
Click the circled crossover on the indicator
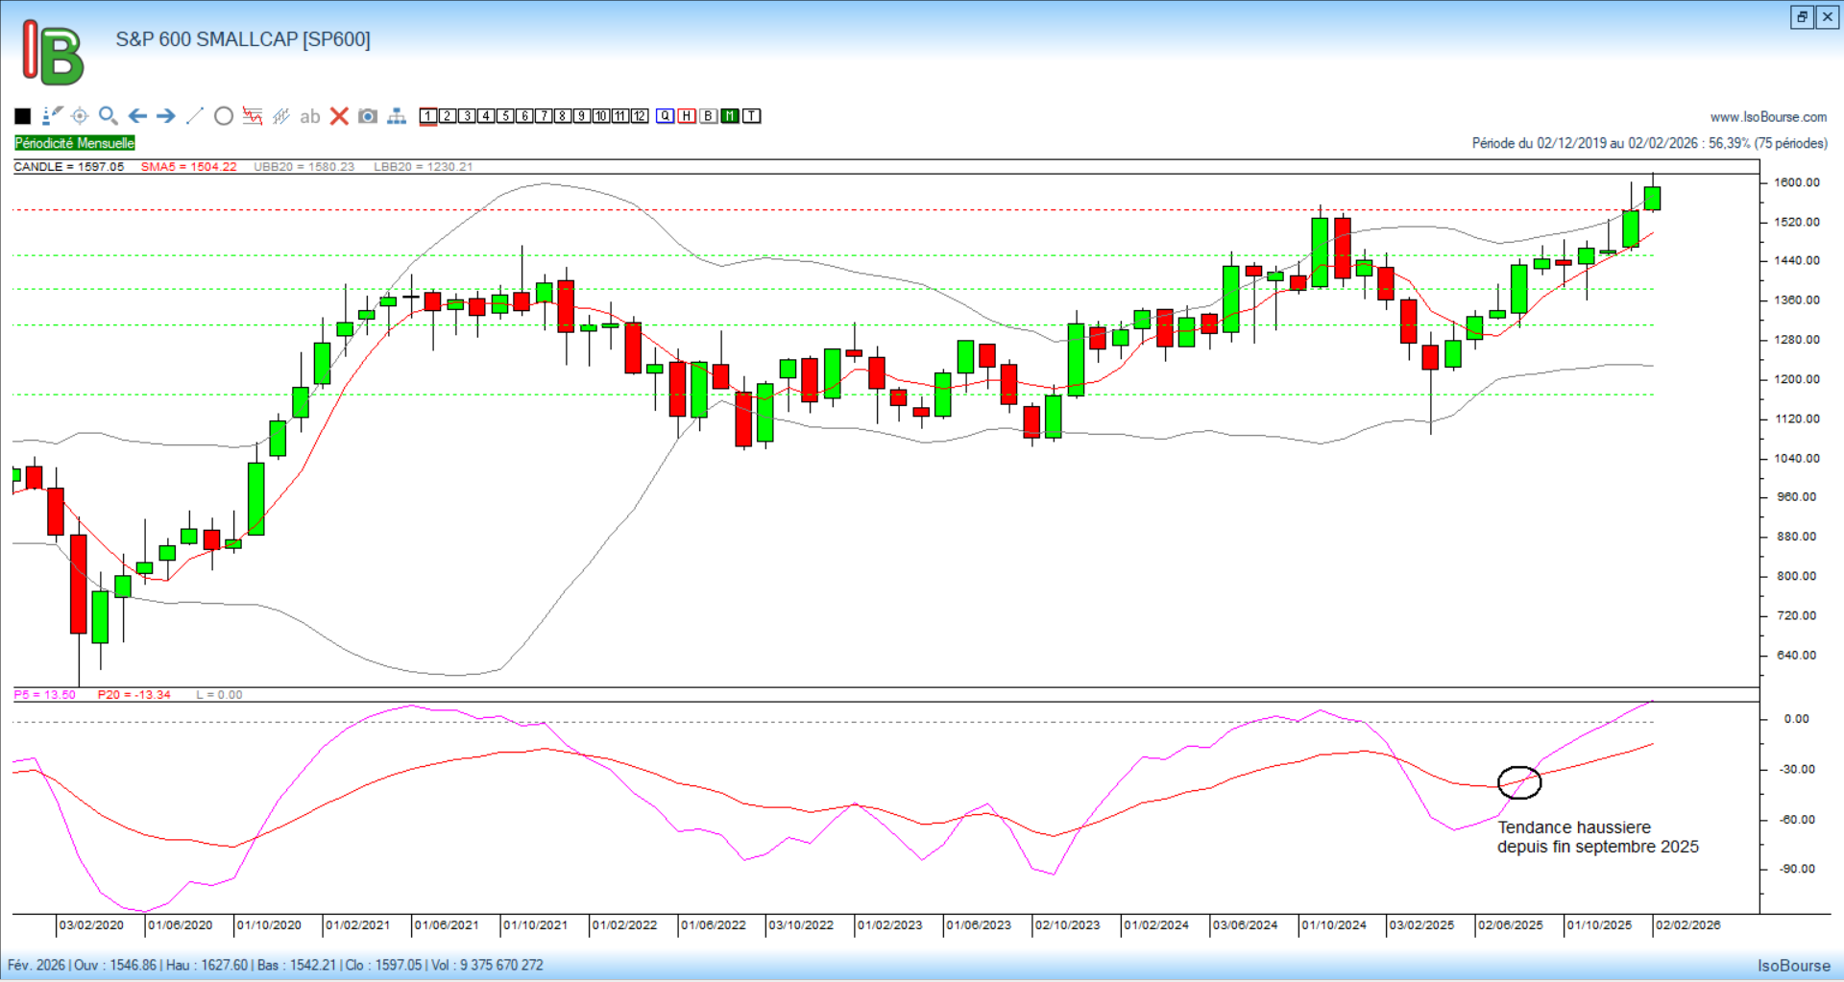pyautogui.click(x=1519, y=782)
